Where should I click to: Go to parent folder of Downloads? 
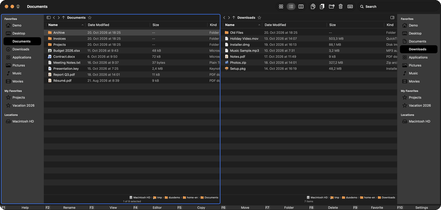pyautogui.click(x=234, y=18)
